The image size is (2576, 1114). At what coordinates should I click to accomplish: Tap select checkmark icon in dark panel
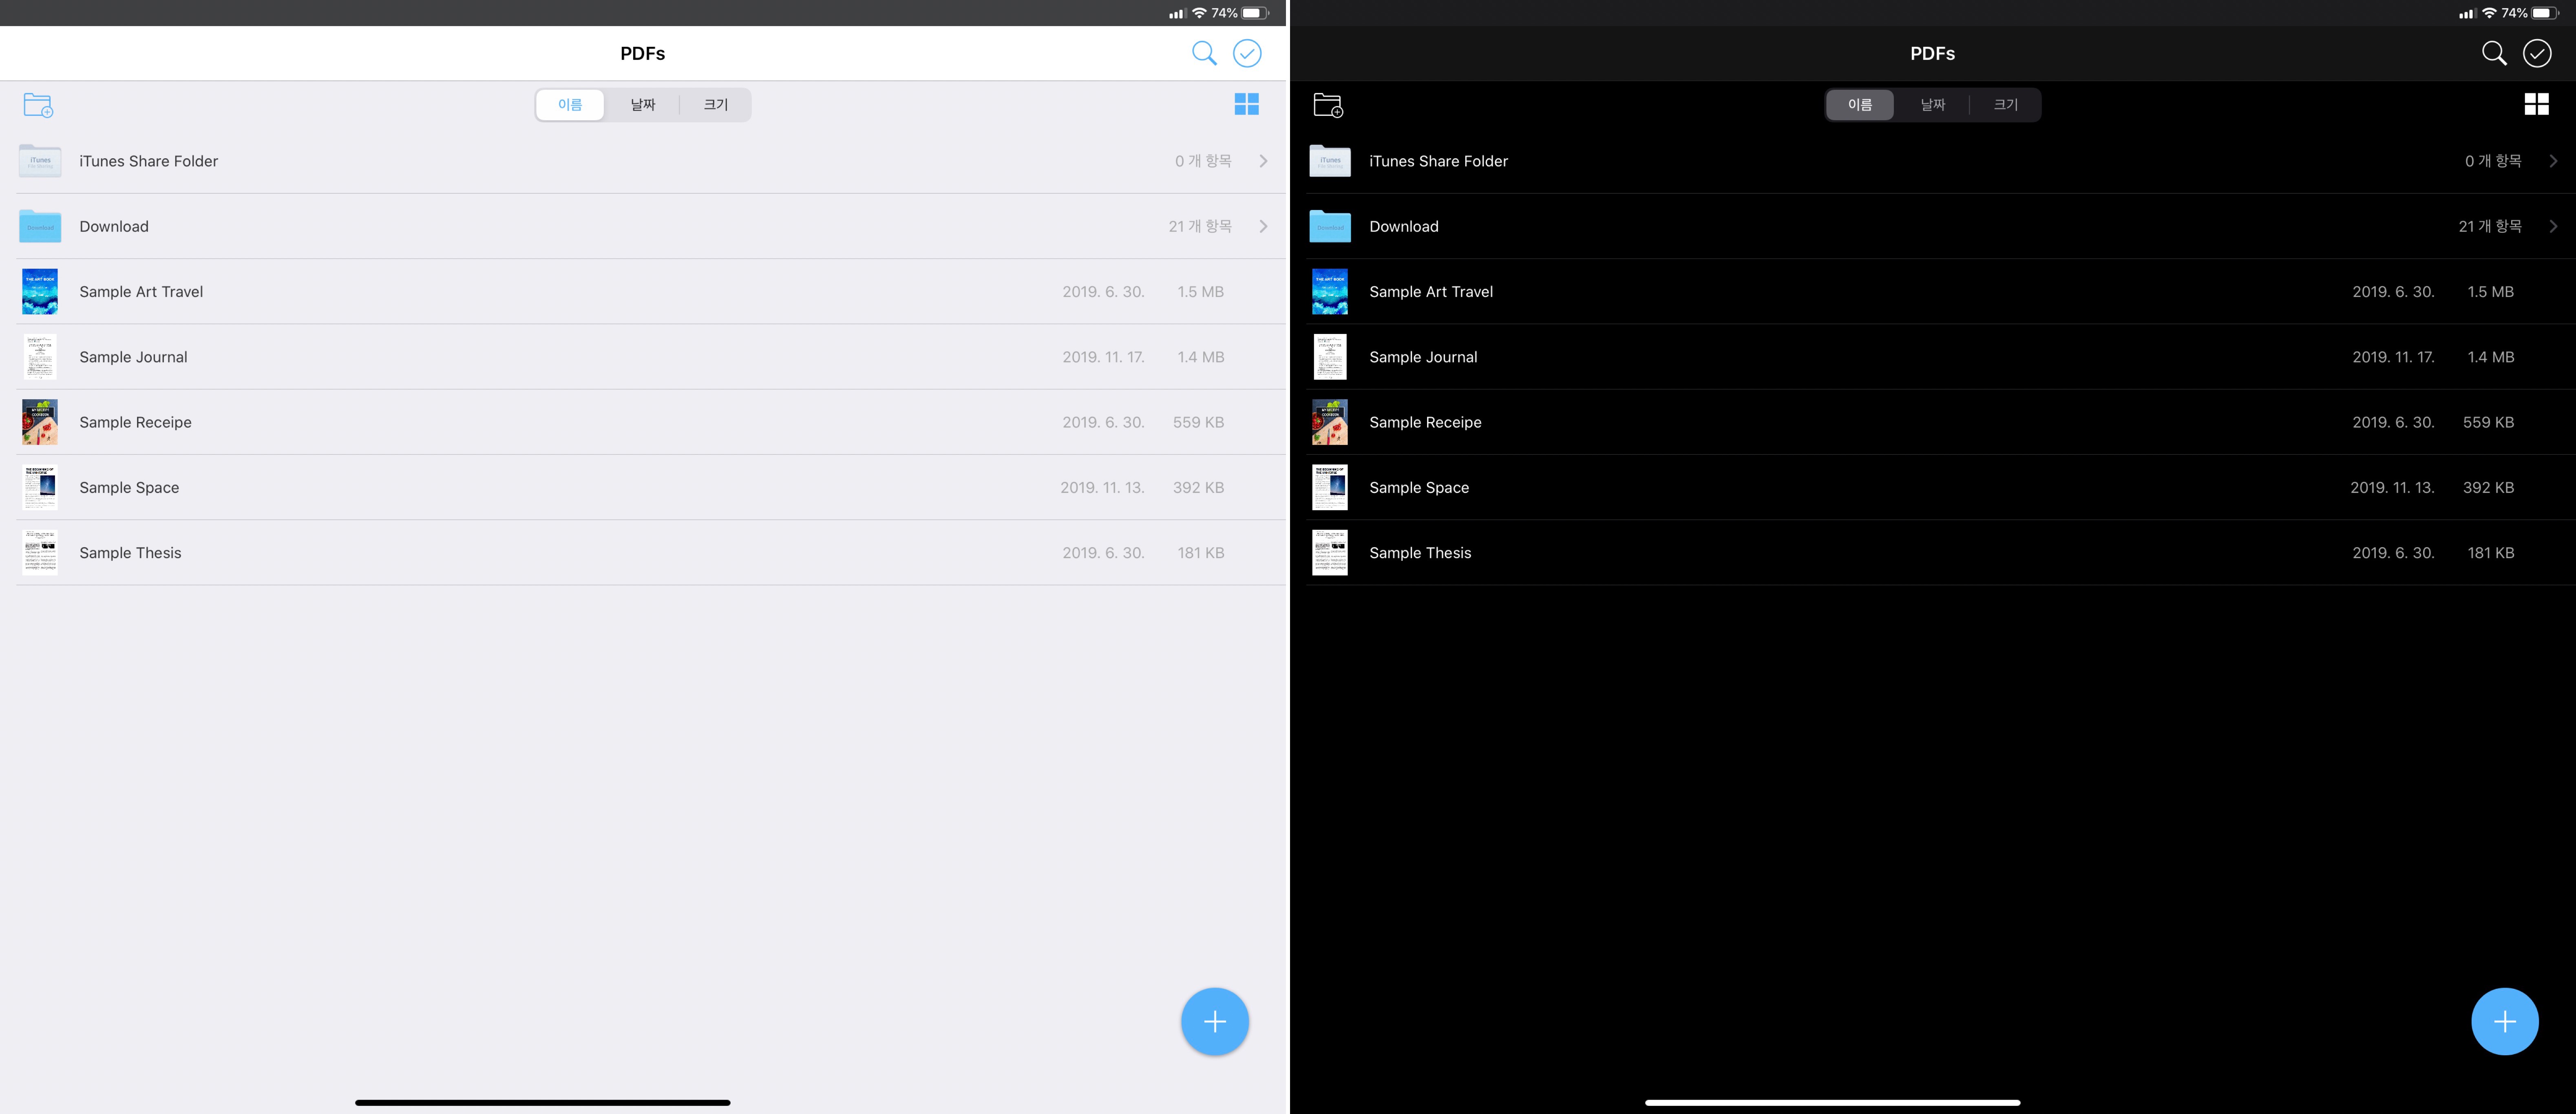click(2537, 53)
